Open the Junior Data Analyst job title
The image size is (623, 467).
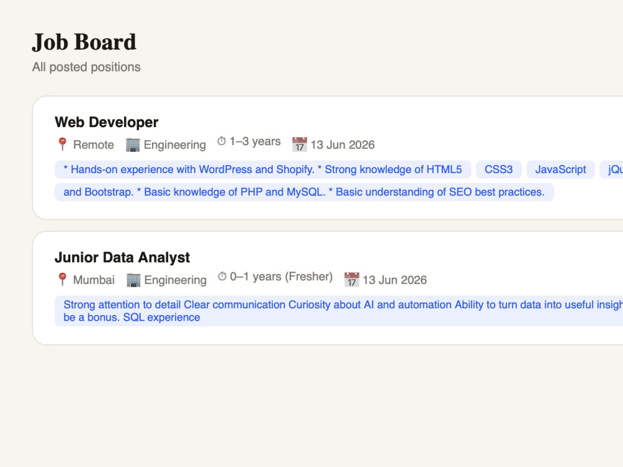point(122,257)
